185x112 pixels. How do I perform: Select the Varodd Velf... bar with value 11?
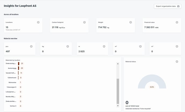pyautogui.click(x=18, y=73)
